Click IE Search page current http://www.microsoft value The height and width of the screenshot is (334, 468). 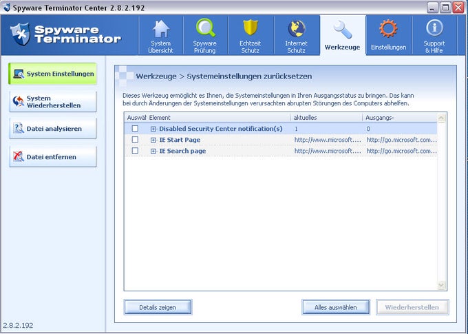[328, 151]
